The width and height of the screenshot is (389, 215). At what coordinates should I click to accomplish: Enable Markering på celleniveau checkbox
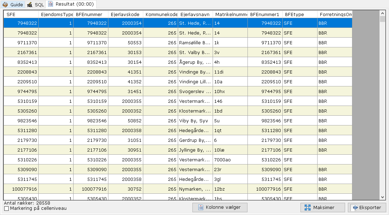[6, 208]
